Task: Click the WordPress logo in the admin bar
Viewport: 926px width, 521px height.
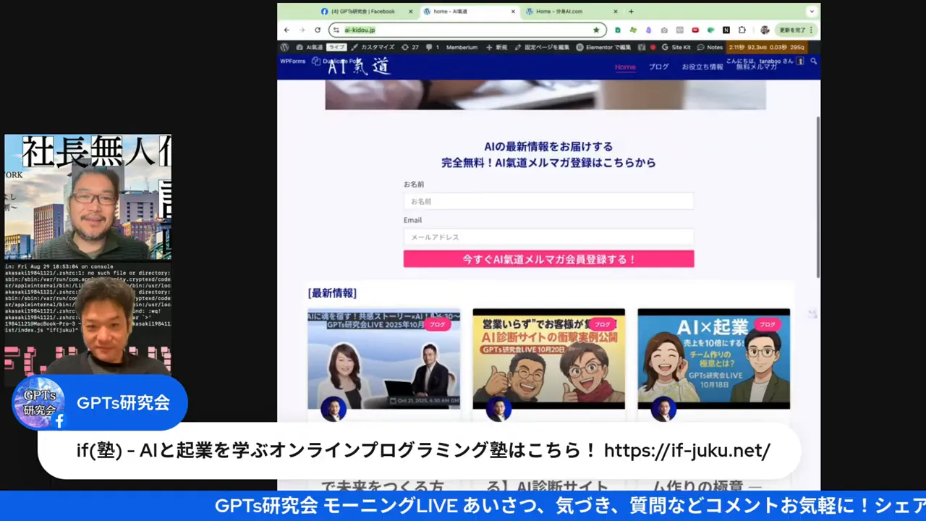Action: [284, 47]
